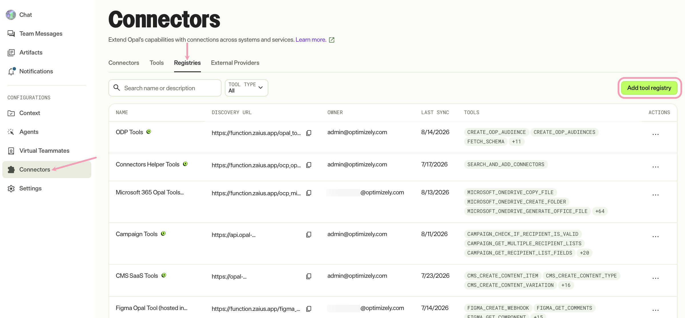Click the CREATE_ODP_AUDIENCE tool tag

(497, 132)
